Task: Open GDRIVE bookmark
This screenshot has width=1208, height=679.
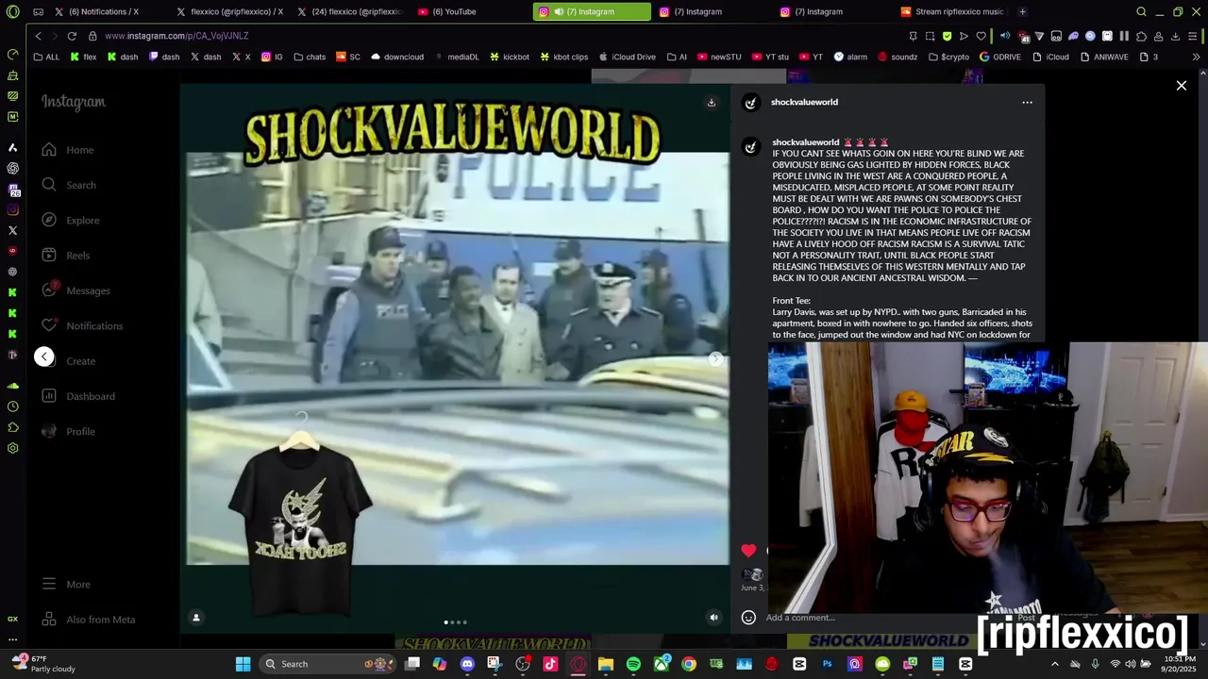Action: (1000, 57)
